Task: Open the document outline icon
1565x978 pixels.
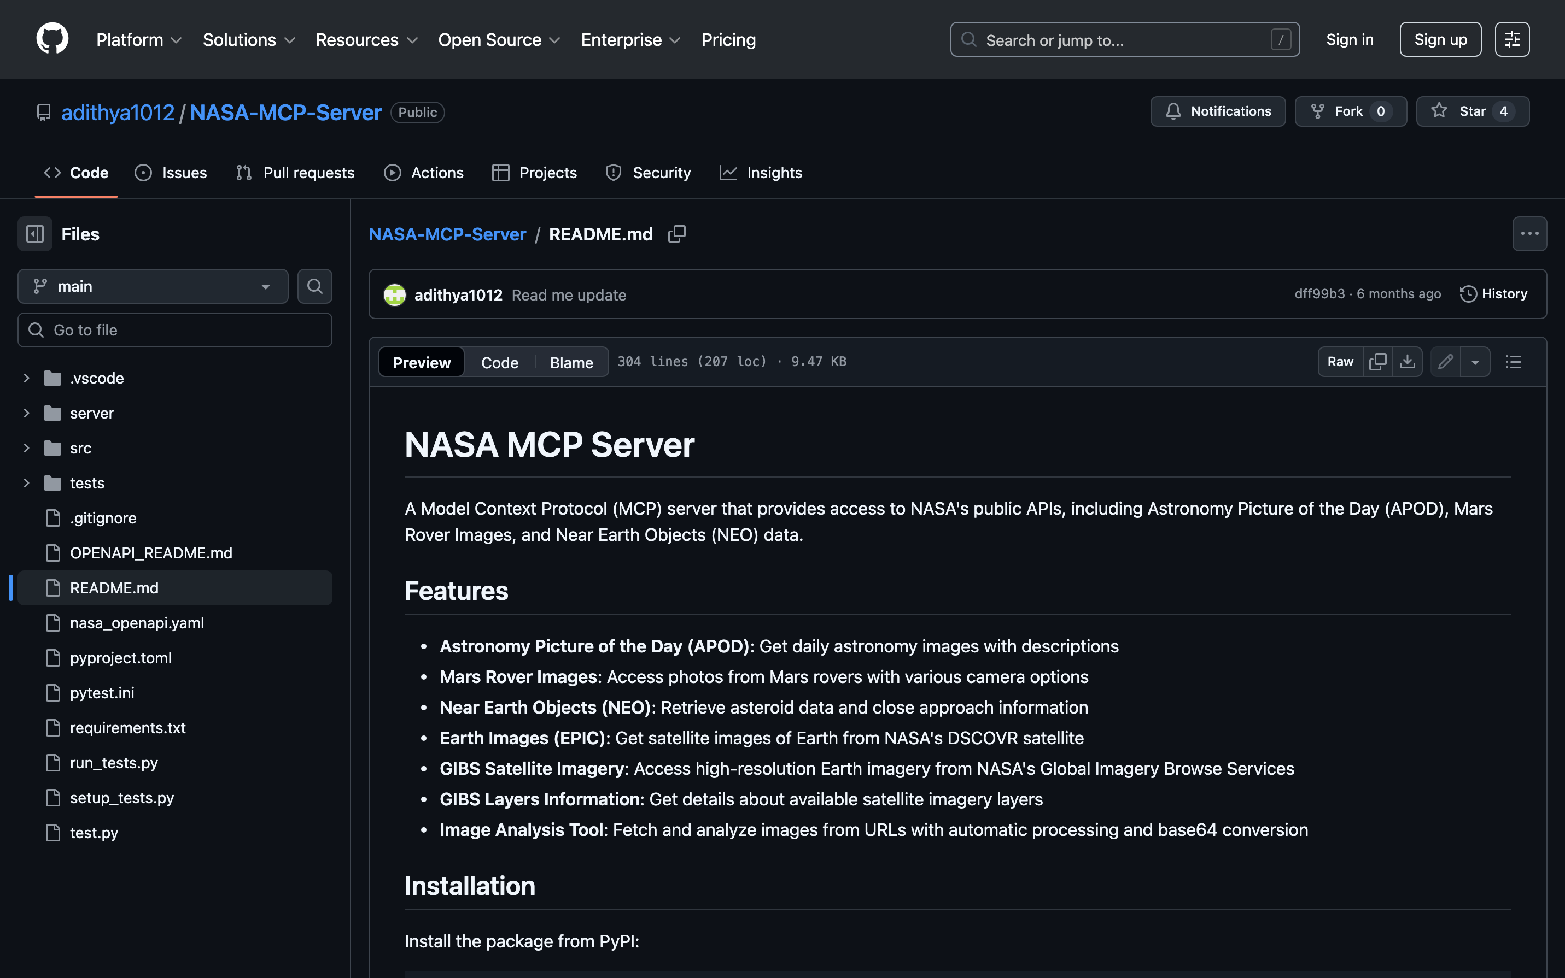Action: pyautogui.click(x=1513, y=362)
